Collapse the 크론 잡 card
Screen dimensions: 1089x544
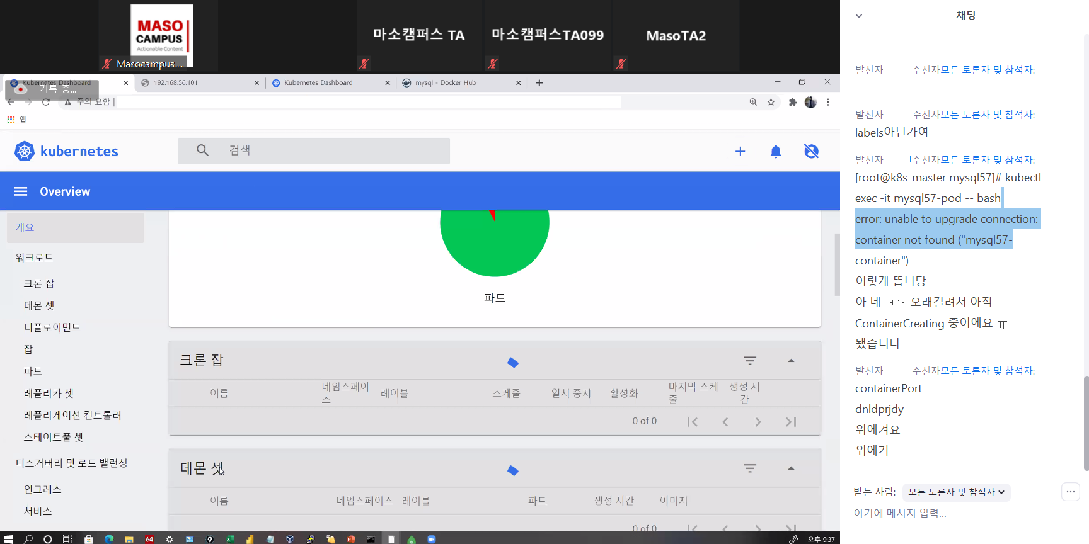[791, 361]
